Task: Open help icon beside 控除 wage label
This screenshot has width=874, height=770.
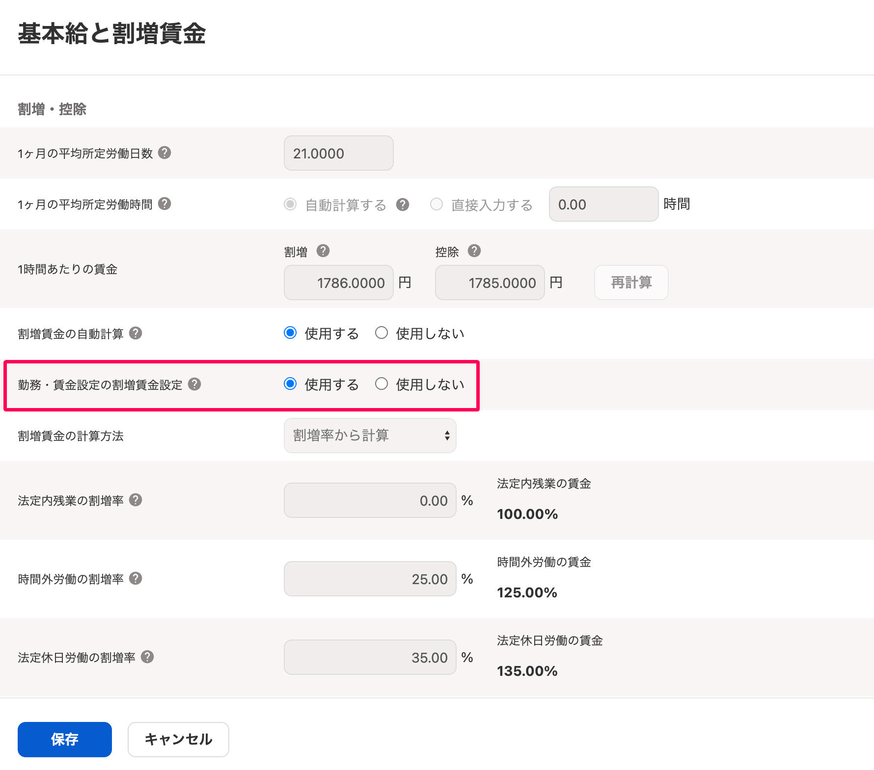Action: pyautogui.click(x=474, y=251)
